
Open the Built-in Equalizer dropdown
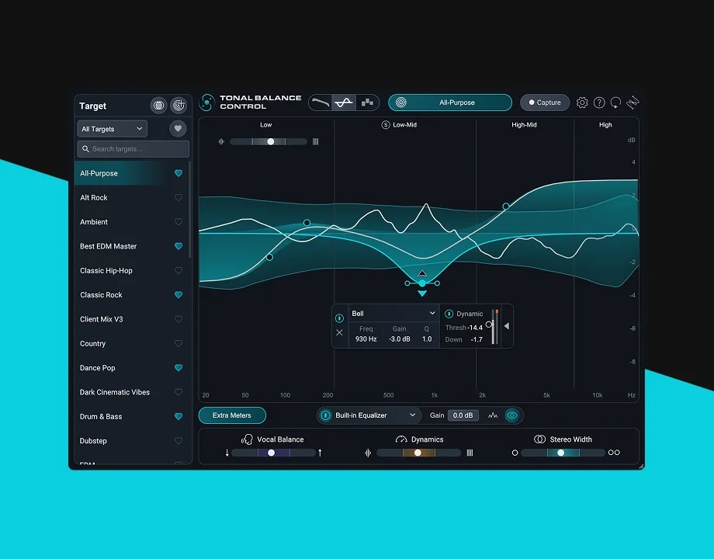tap(375, 415)
